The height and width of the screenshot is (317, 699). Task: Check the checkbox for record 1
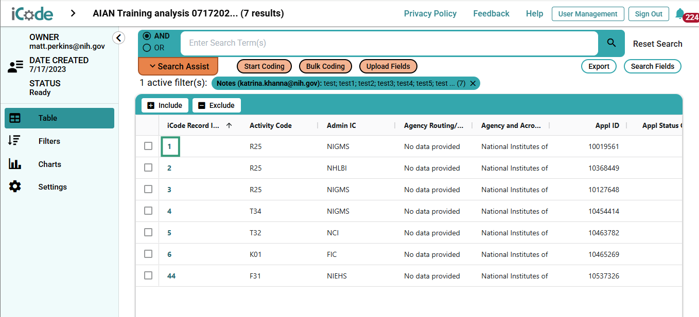148,146
